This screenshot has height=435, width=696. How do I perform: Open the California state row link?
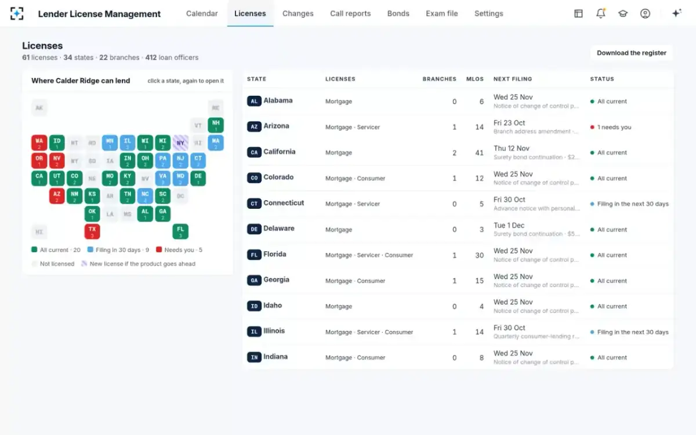[x=280, y=151]
